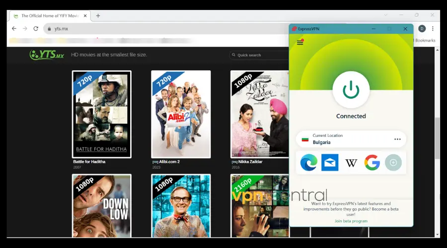Viewport: 447px width, 248px height.
Task: Open Chrome profile D avatar
Action: click(422, 28)
